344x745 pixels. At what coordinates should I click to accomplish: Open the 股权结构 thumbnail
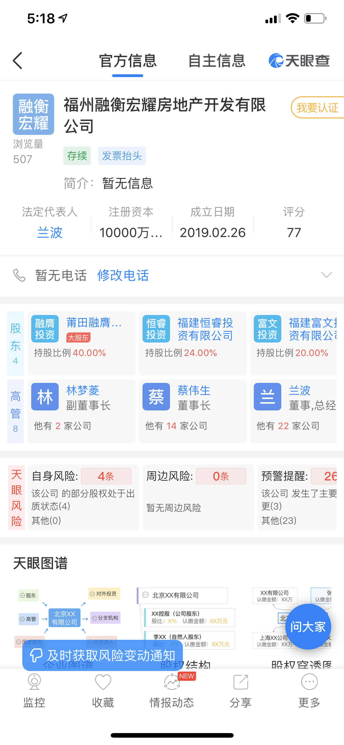click(x=186, y=618)
